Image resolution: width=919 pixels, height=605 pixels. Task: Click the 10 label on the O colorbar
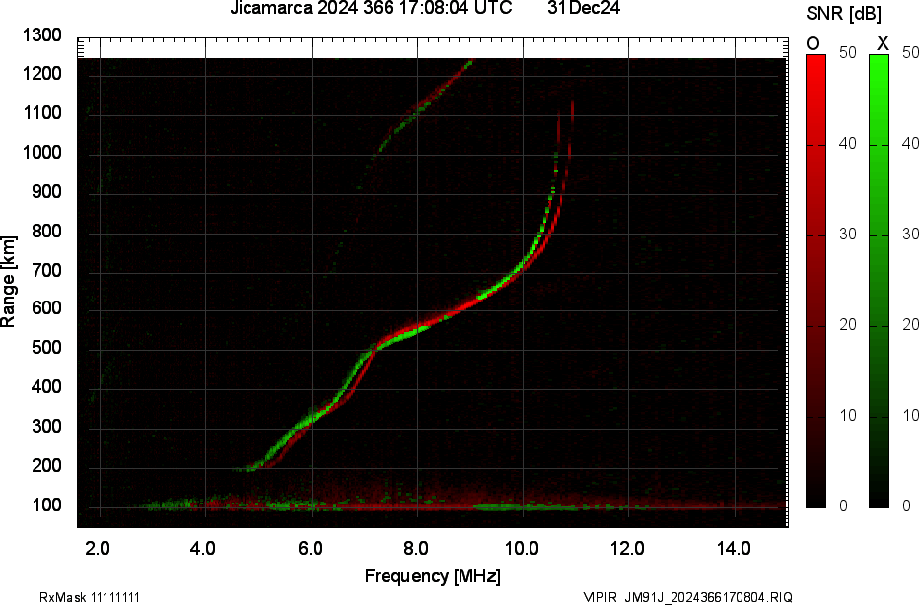[847, 416]
